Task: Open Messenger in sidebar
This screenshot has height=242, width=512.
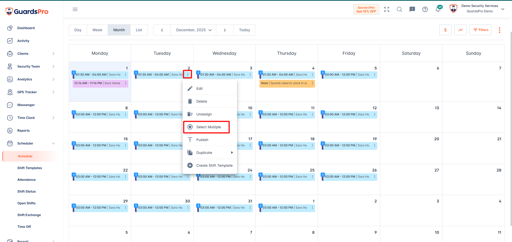Action: click(26, 105)
